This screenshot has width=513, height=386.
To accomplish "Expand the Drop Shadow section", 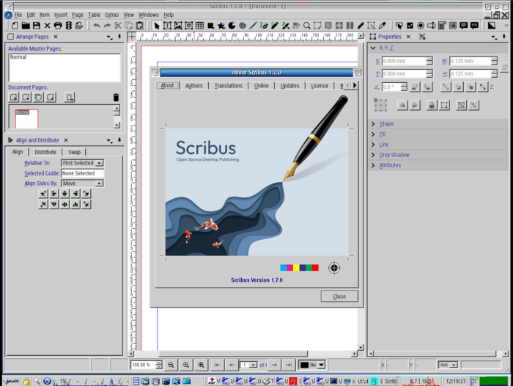I will coord(394,155).
